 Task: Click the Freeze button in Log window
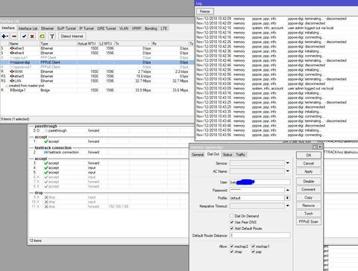pyautogui.click(x=205, y=11)
